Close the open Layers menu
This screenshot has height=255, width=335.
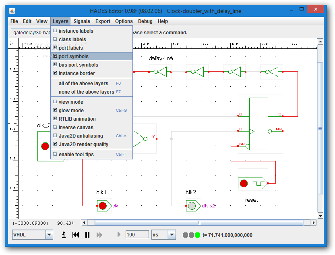click(60, 21)
